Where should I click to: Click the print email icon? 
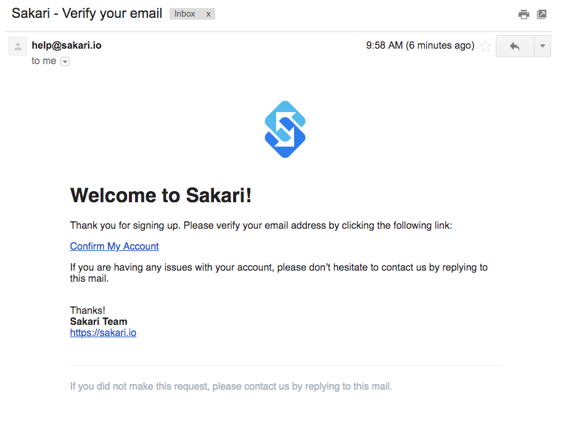point(523,14)
